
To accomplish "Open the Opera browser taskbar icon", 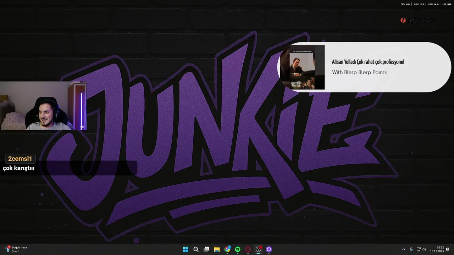I will point(248,249).
